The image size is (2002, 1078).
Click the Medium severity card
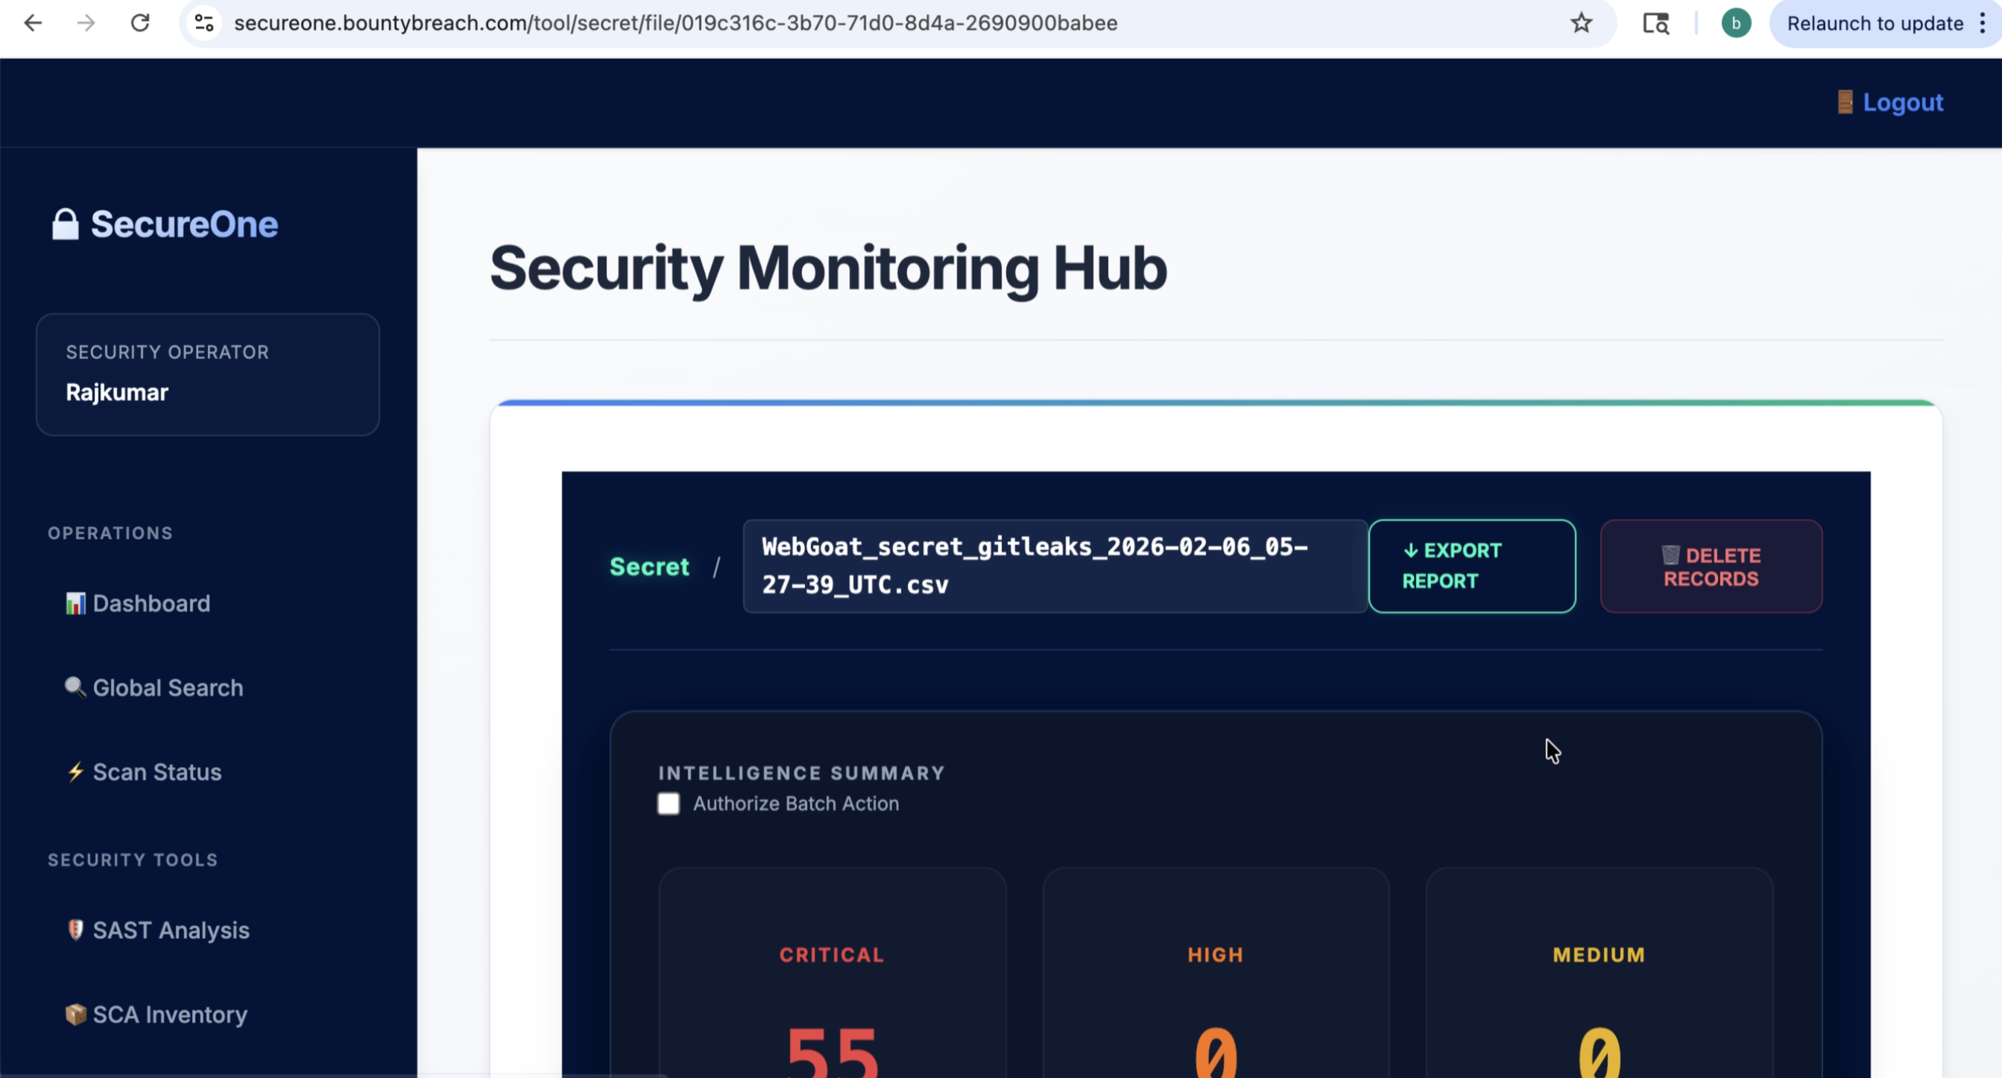click(1600, 973)
